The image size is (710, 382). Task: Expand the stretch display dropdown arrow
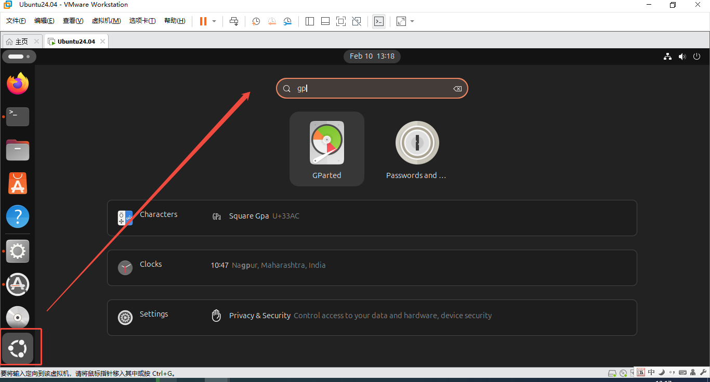click(x=412, y=21)
